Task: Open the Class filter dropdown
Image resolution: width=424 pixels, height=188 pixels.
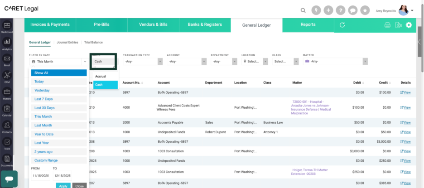Action: click(x=285, y=62)
